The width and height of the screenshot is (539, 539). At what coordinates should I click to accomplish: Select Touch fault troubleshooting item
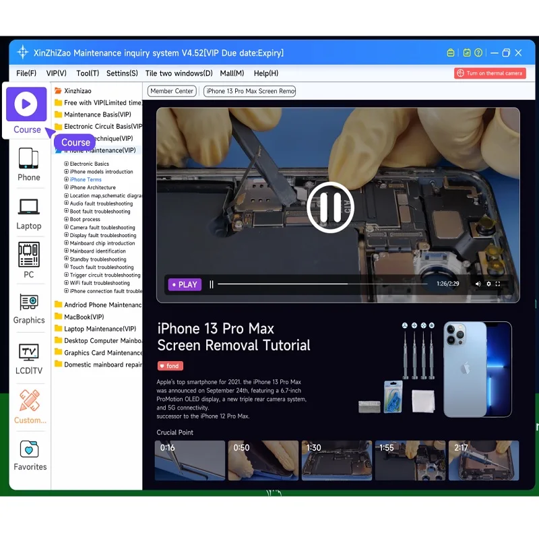[x=102, y=267]
